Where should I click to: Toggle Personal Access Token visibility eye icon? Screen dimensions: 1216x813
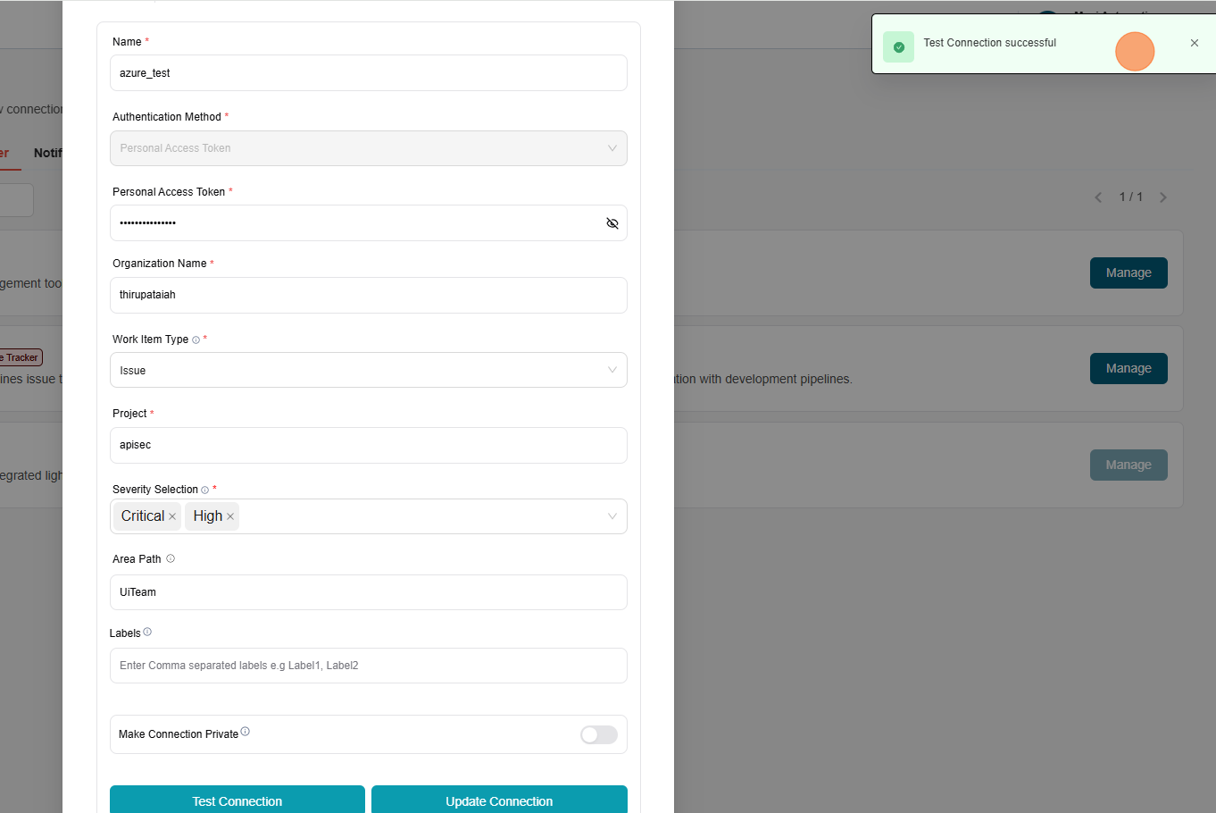click(612, 223)
